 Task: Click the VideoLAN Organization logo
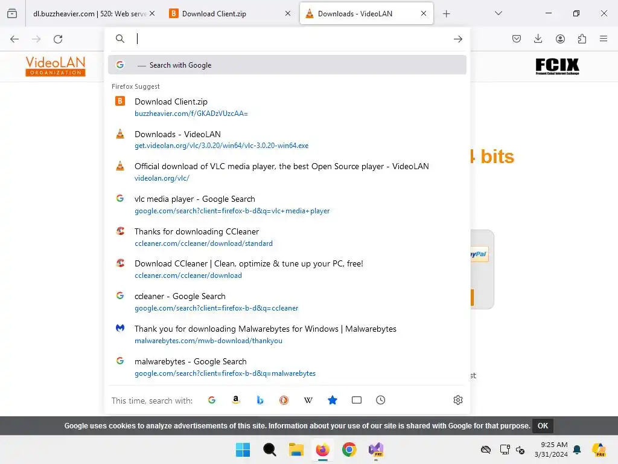coord(56,66)
